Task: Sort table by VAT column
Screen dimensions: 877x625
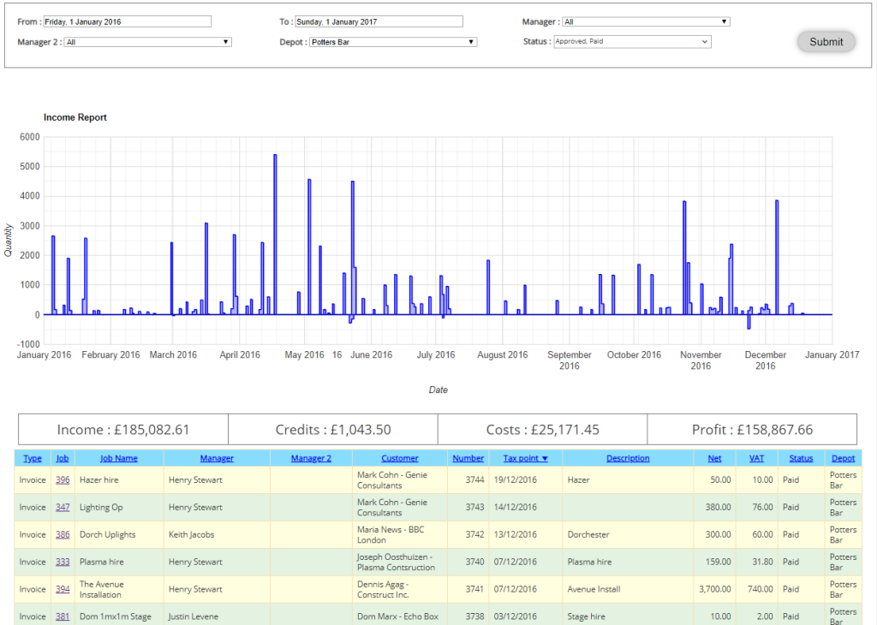Action: (756, 458)
